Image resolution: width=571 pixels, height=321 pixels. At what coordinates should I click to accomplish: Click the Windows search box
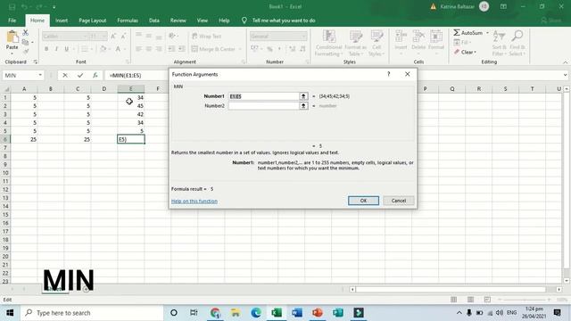(x=92, y=313)
